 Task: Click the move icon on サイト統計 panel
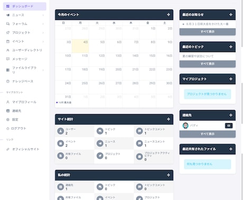coord(169,119)
